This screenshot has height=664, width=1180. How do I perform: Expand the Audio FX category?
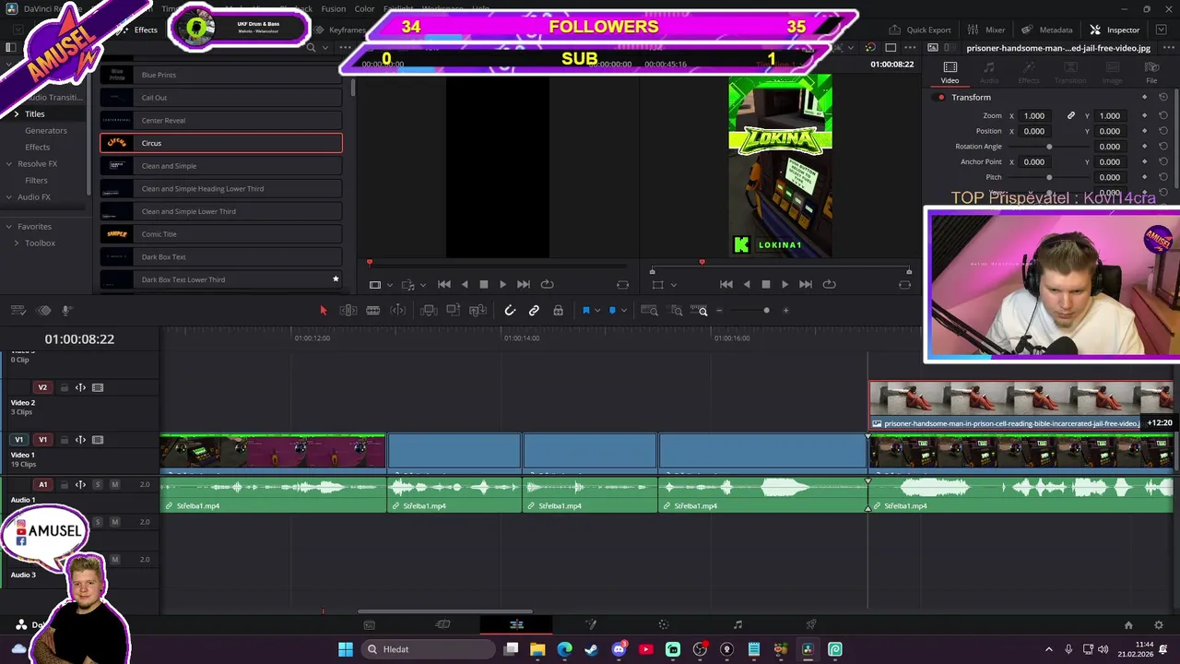tap(8, 196)
